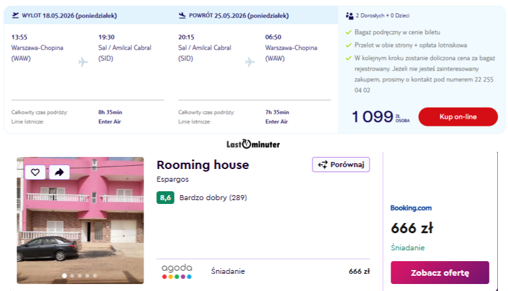This screenshot has height=291, width=508.
Task: Click the Last Minuter logo
Action: (253, 144)
